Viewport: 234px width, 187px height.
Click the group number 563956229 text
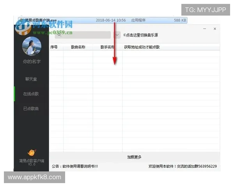pyautogui.click(x=208, y=166)
